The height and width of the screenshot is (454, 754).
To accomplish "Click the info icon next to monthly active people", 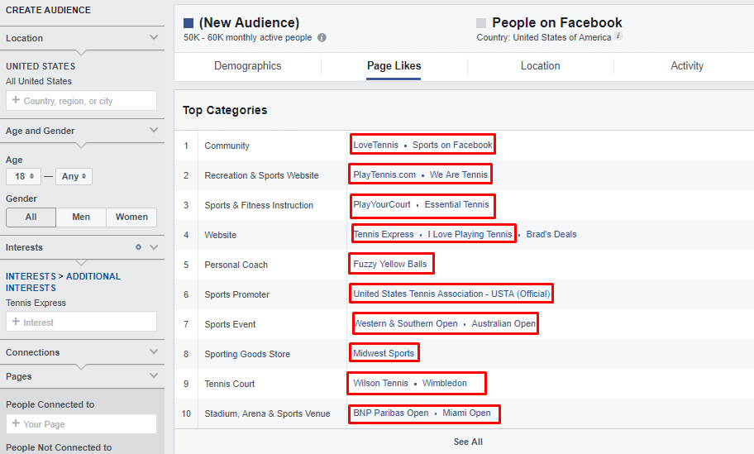I will tap(322, 37).
